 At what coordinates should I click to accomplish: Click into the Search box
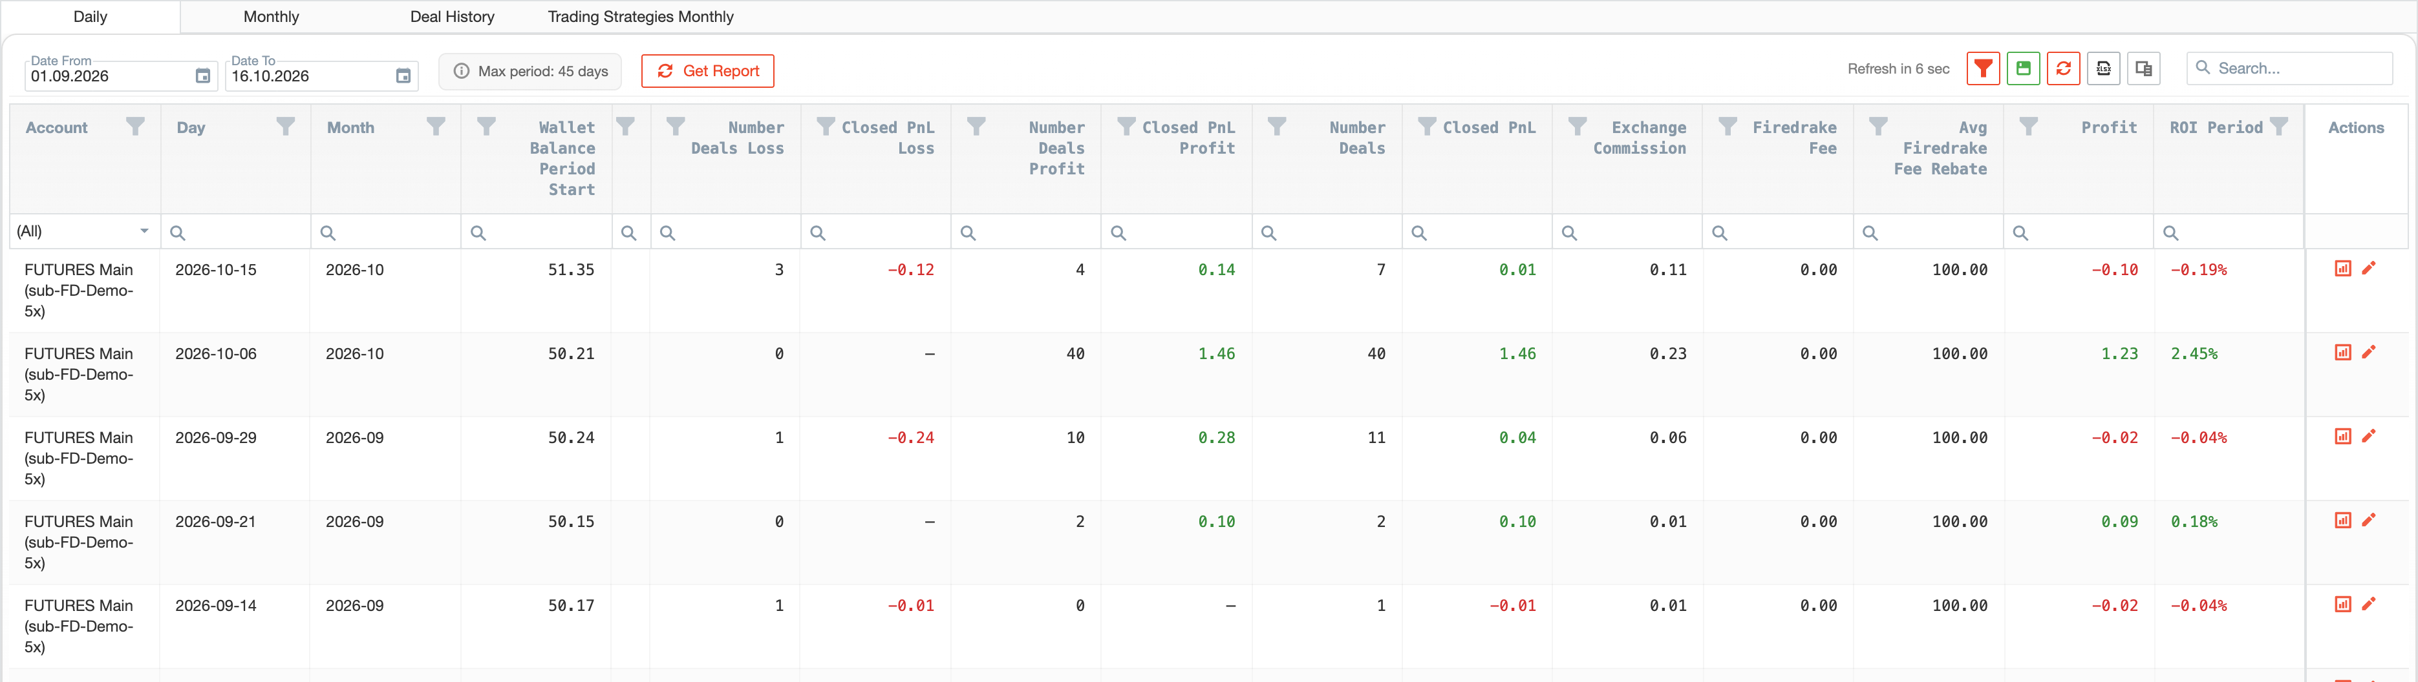(x=2289, y=68)
